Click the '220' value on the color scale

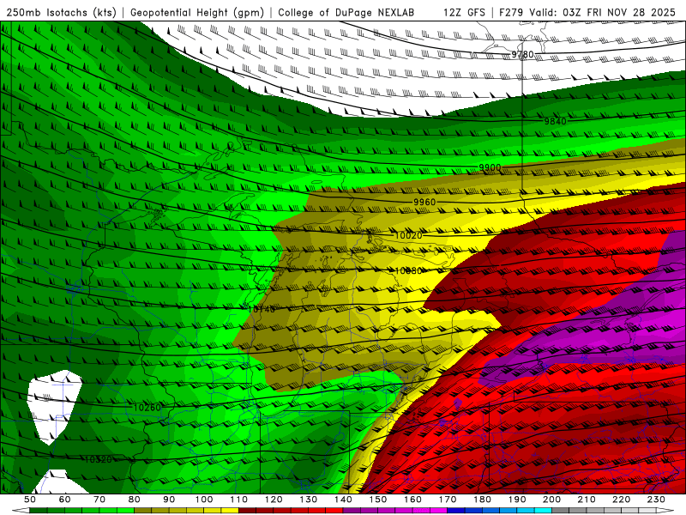point(621,500)
